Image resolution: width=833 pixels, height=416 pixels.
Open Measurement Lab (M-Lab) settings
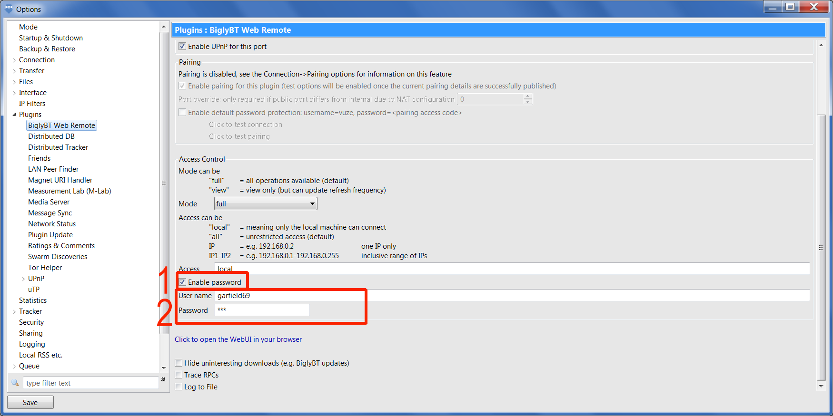(69, 191)
